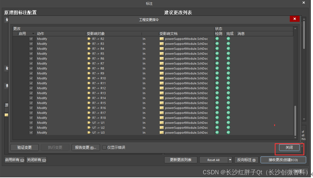The height and width of the screenshot is (178, 313).
Task: Tick the 仅显示错误 checkbox
Action: tap(104, 147)
